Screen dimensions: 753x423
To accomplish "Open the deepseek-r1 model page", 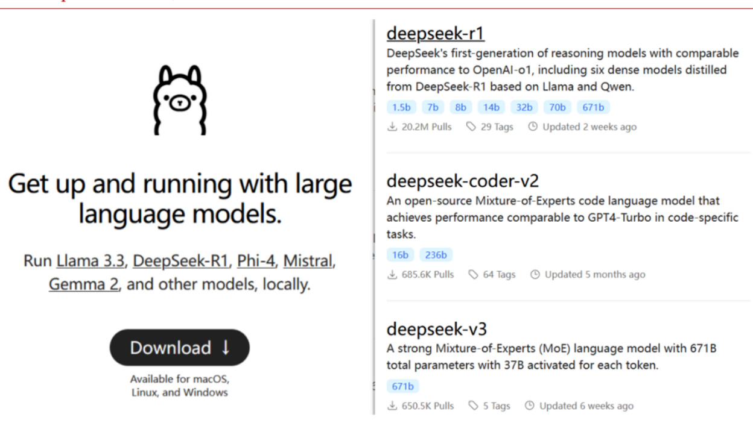I will tap(435, 33).
